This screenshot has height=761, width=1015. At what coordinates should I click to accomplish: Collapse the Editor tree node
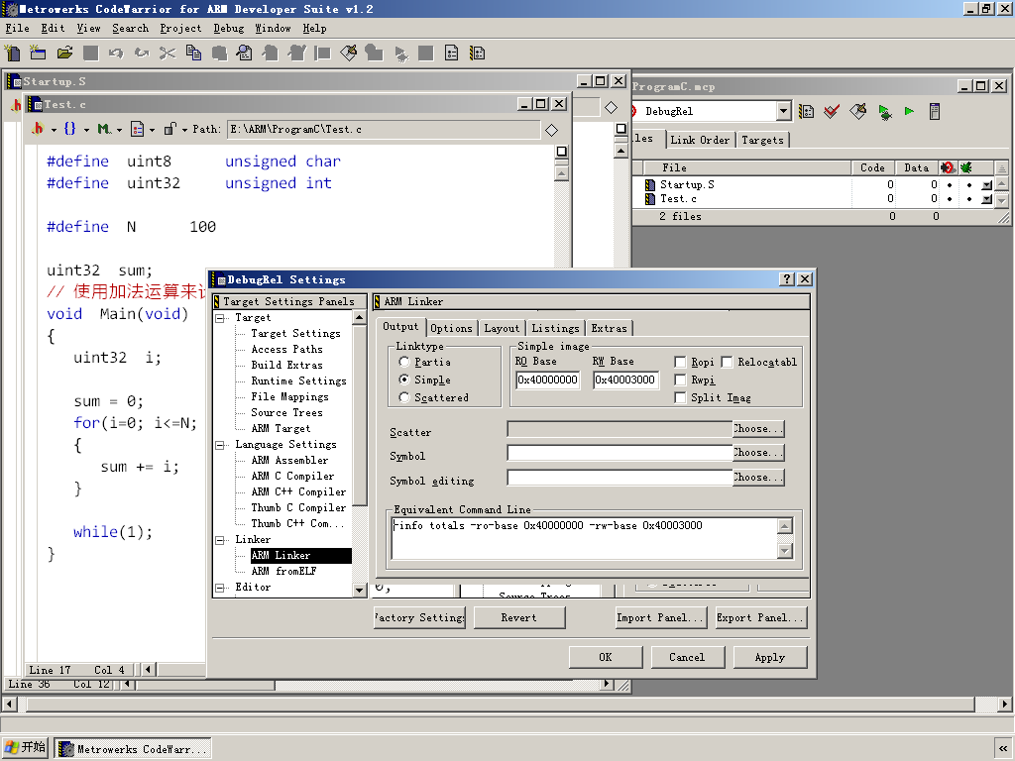click(220, 588)
